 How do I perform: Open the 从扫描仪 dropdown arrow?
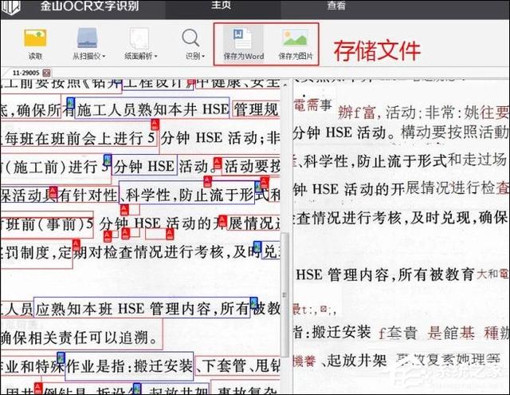pyautogui.click(x=104, y=57)
